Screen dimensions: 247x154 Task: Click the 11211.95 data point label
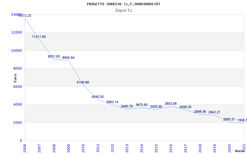click(39, 37)
